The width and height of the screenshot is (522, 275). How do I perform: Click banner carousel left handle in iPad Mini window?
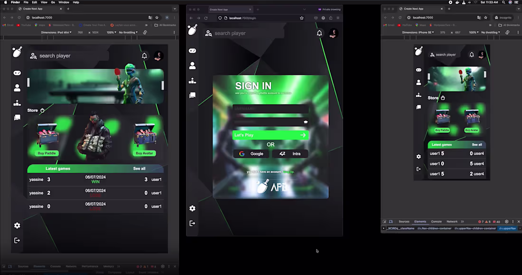coord(28,82)
